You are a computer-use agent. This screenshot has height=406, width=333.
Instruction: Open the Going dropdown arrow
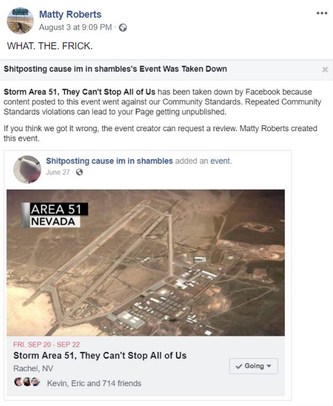269,366
